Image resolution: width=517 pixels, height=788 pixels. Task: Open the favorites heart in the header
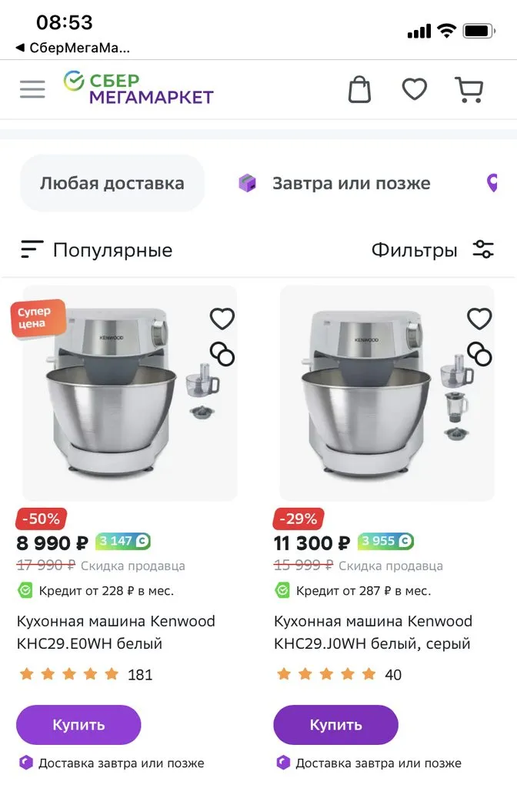pos(414,88)
